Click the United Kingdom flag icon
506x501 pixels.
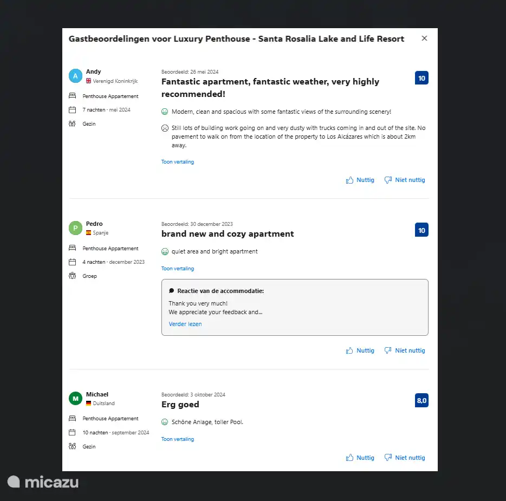89,81
